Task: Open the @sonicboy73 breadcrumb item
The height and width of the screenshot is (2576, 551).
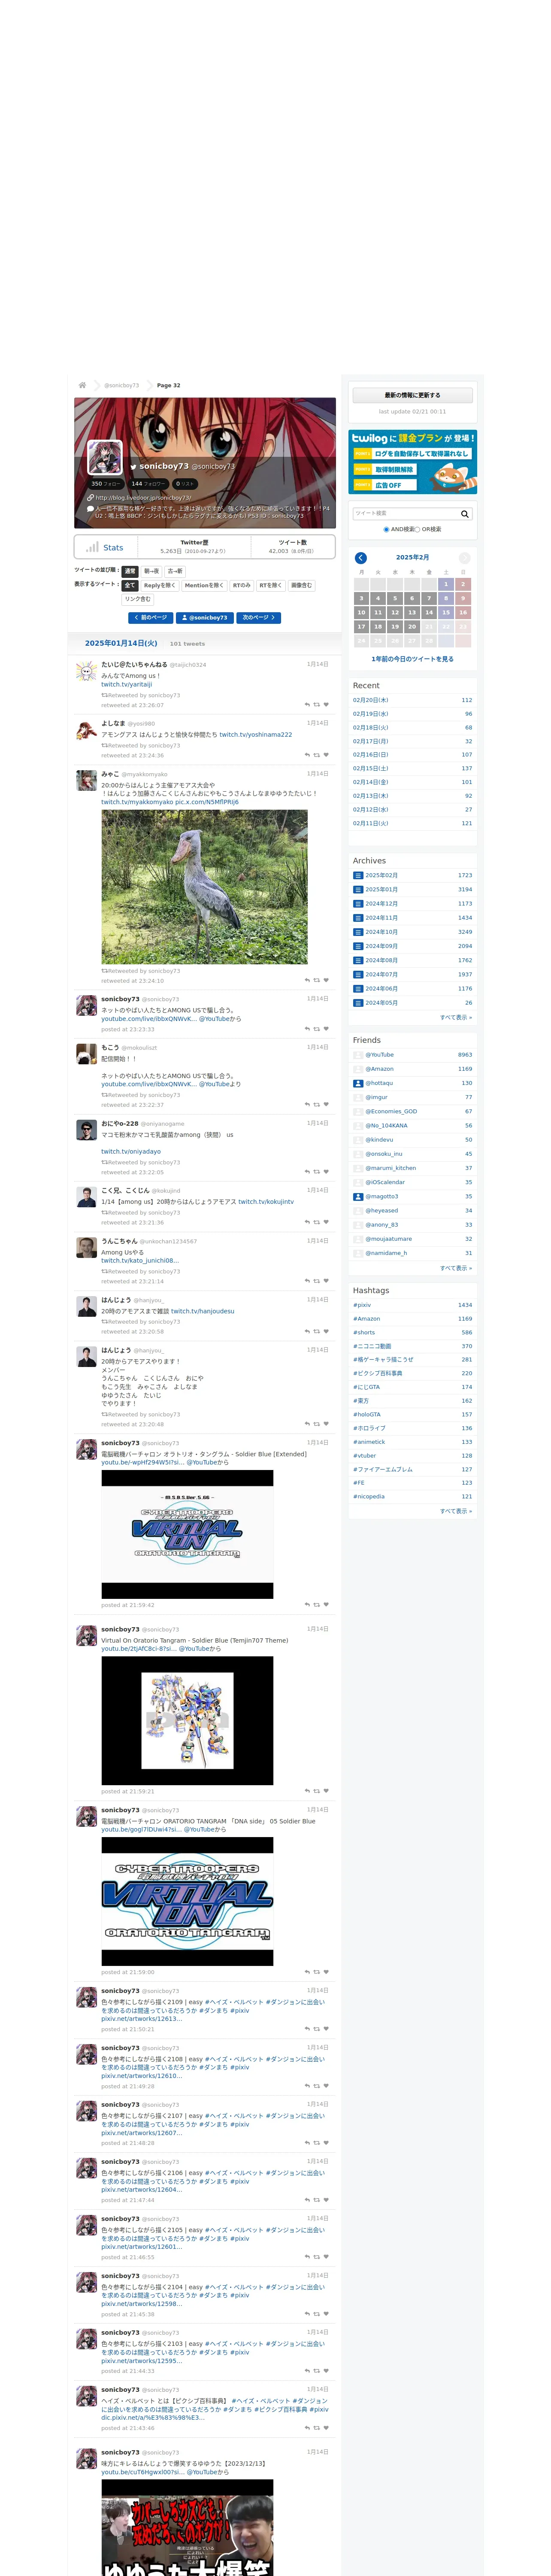Action: click(x=122, y=385)
